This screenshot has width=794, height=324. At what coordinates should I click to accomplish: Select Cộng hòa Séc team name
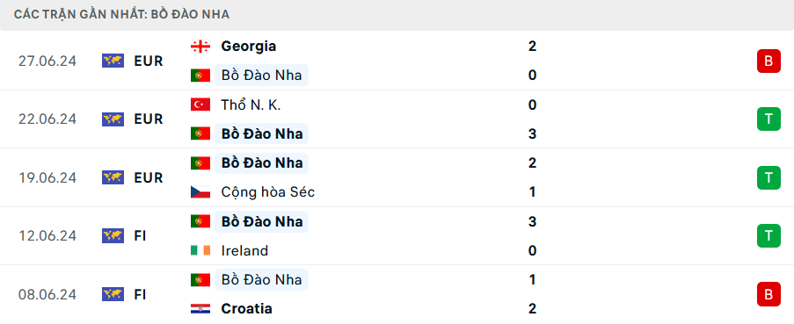click(268, 192)
